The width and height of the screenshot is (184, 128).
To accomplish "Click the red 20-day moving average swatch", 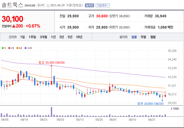I will 9,48.
